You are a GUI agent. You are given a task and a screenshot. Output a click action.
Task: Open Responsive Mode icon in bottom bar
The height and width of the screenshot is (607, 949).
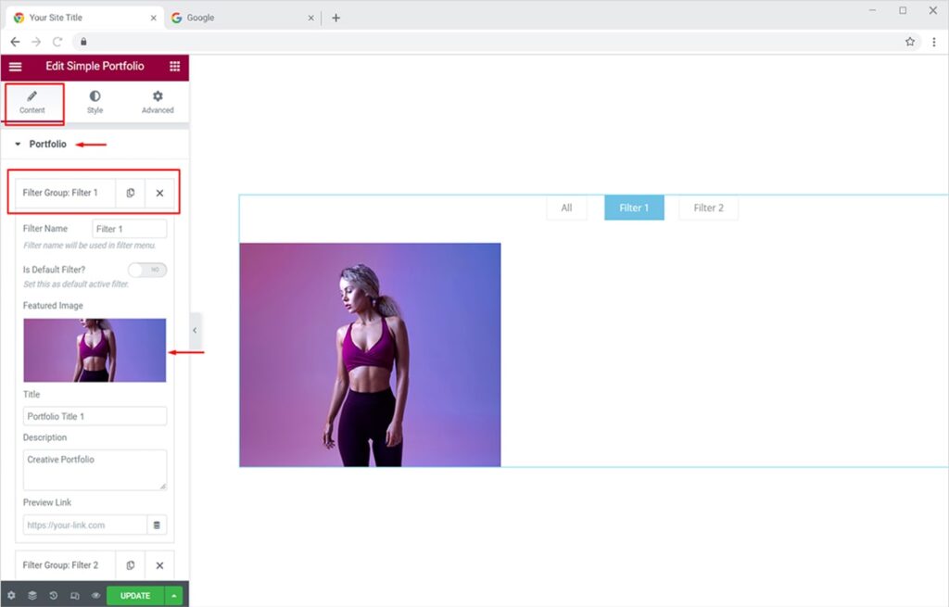point(75,596)
